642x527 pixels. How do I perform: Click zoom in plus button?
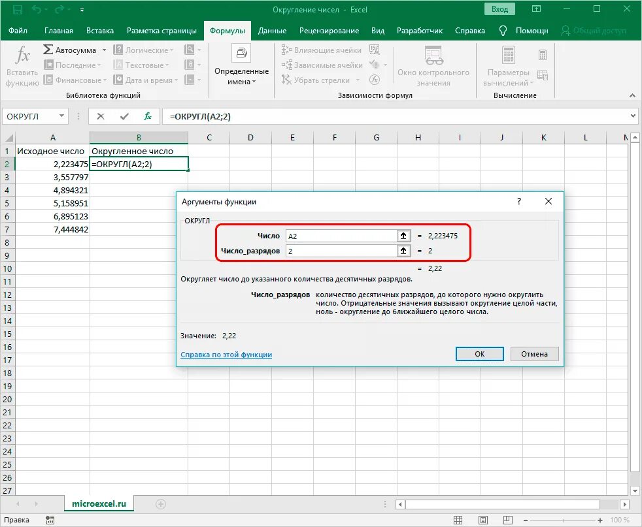click(x=600, y=520)
